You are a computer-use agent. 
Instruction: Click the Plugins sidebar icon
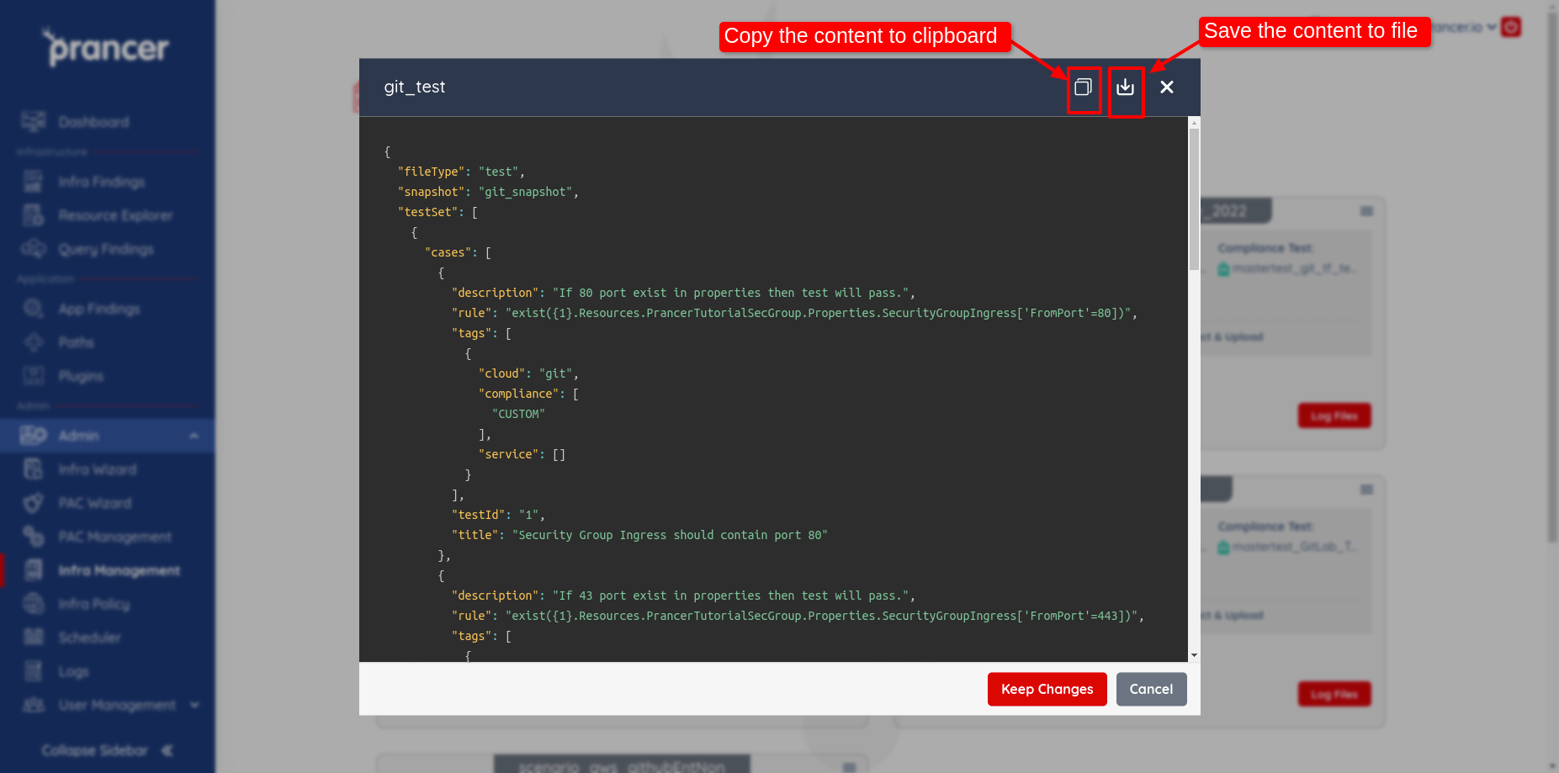pyautogui.click(x=34, y=376)
